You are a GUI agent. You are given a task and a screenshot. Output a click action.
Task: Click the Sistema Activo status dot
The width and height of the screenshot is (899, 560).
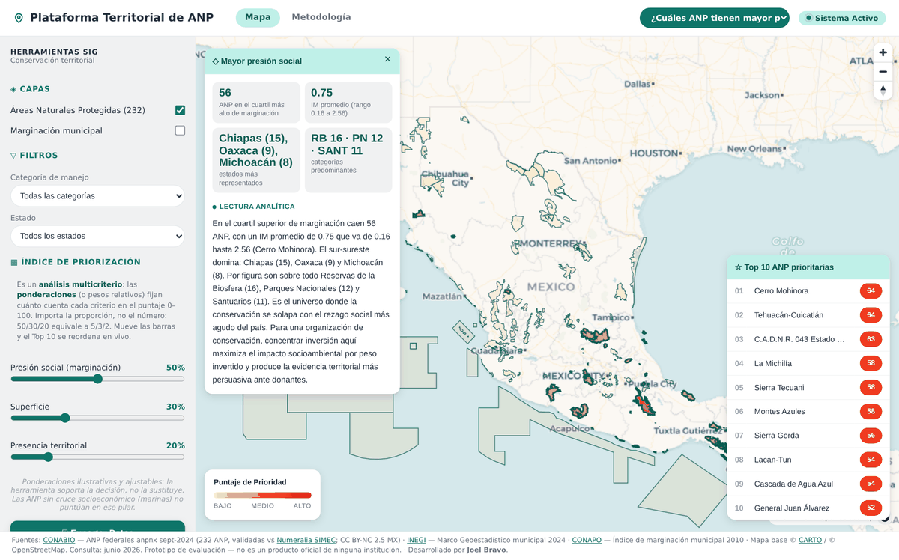click(x=808, y=18)
